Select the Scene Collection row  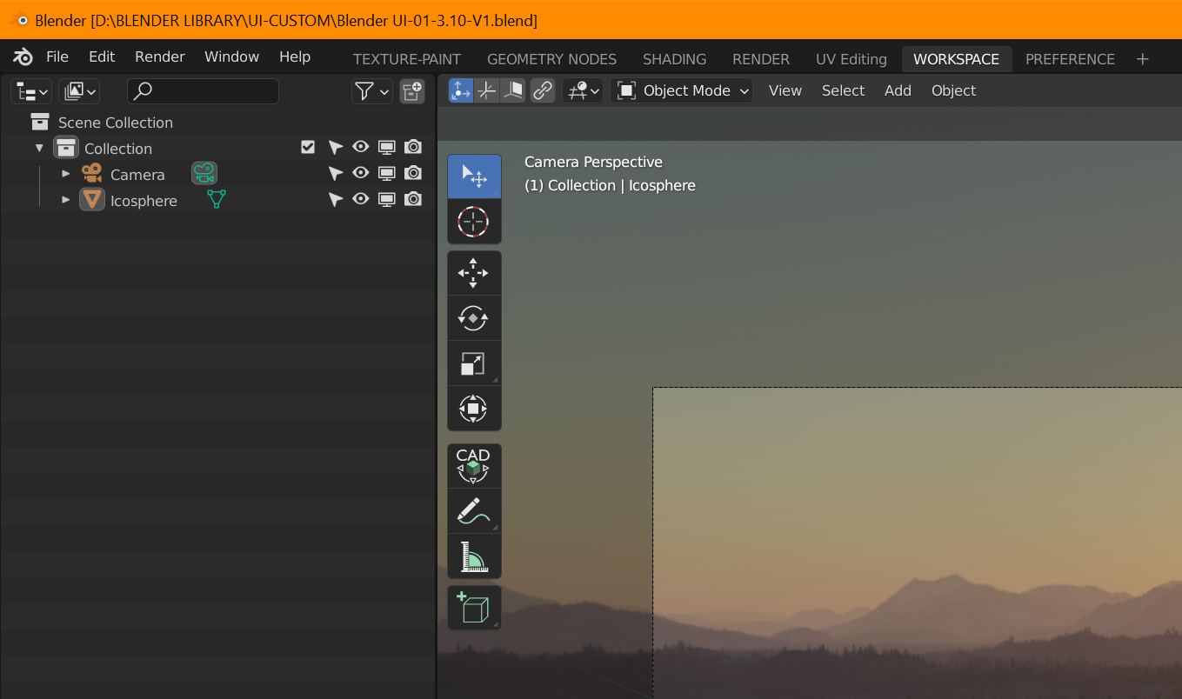pyautogui.click(x=217, y=122)
